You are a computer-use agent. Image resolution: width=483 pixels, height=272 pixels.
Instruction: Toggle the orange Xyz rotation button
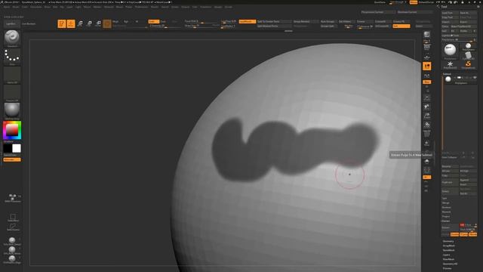427,82
